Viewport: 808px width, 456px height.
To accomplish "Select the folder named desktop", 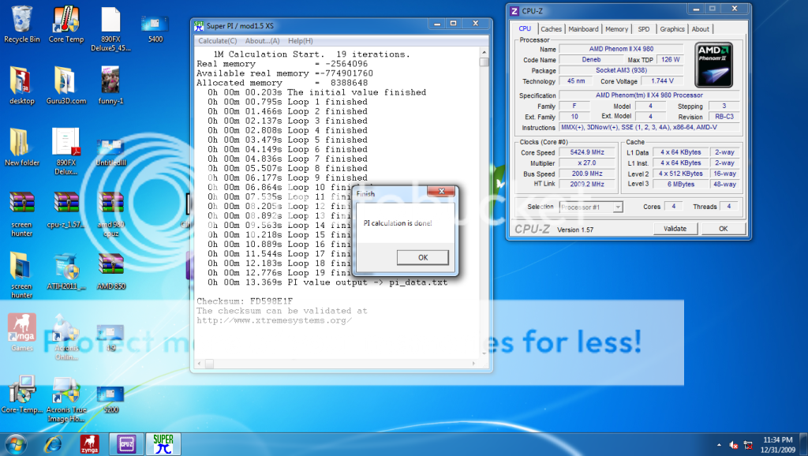I will coord(21,85).
